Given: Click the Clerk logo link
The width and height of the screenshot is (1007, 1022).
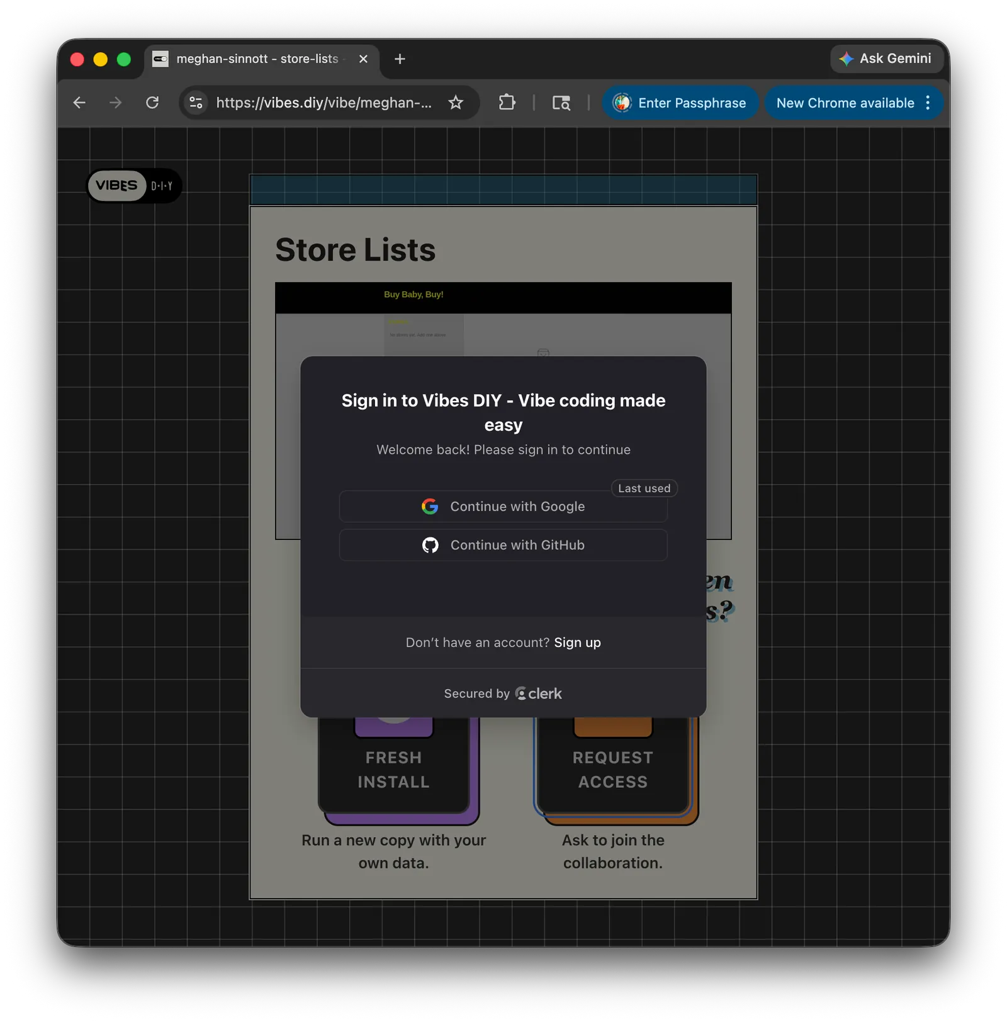Looking at the screenshot, I should tap(539, 693).
